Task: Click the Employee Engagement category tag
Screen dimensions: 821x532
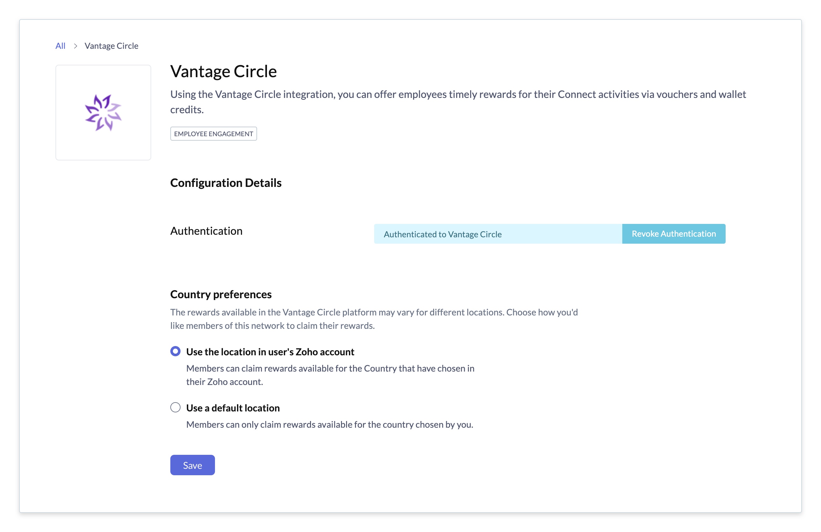Action: pyautogui.click(x=213, y=134)
